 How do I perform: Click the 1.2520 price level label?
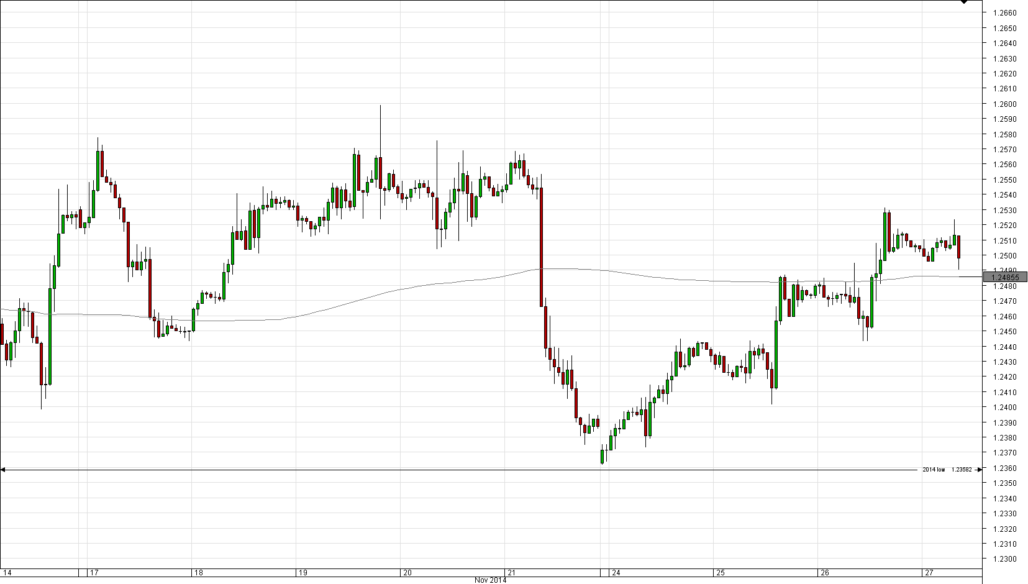coord(1005,226)
